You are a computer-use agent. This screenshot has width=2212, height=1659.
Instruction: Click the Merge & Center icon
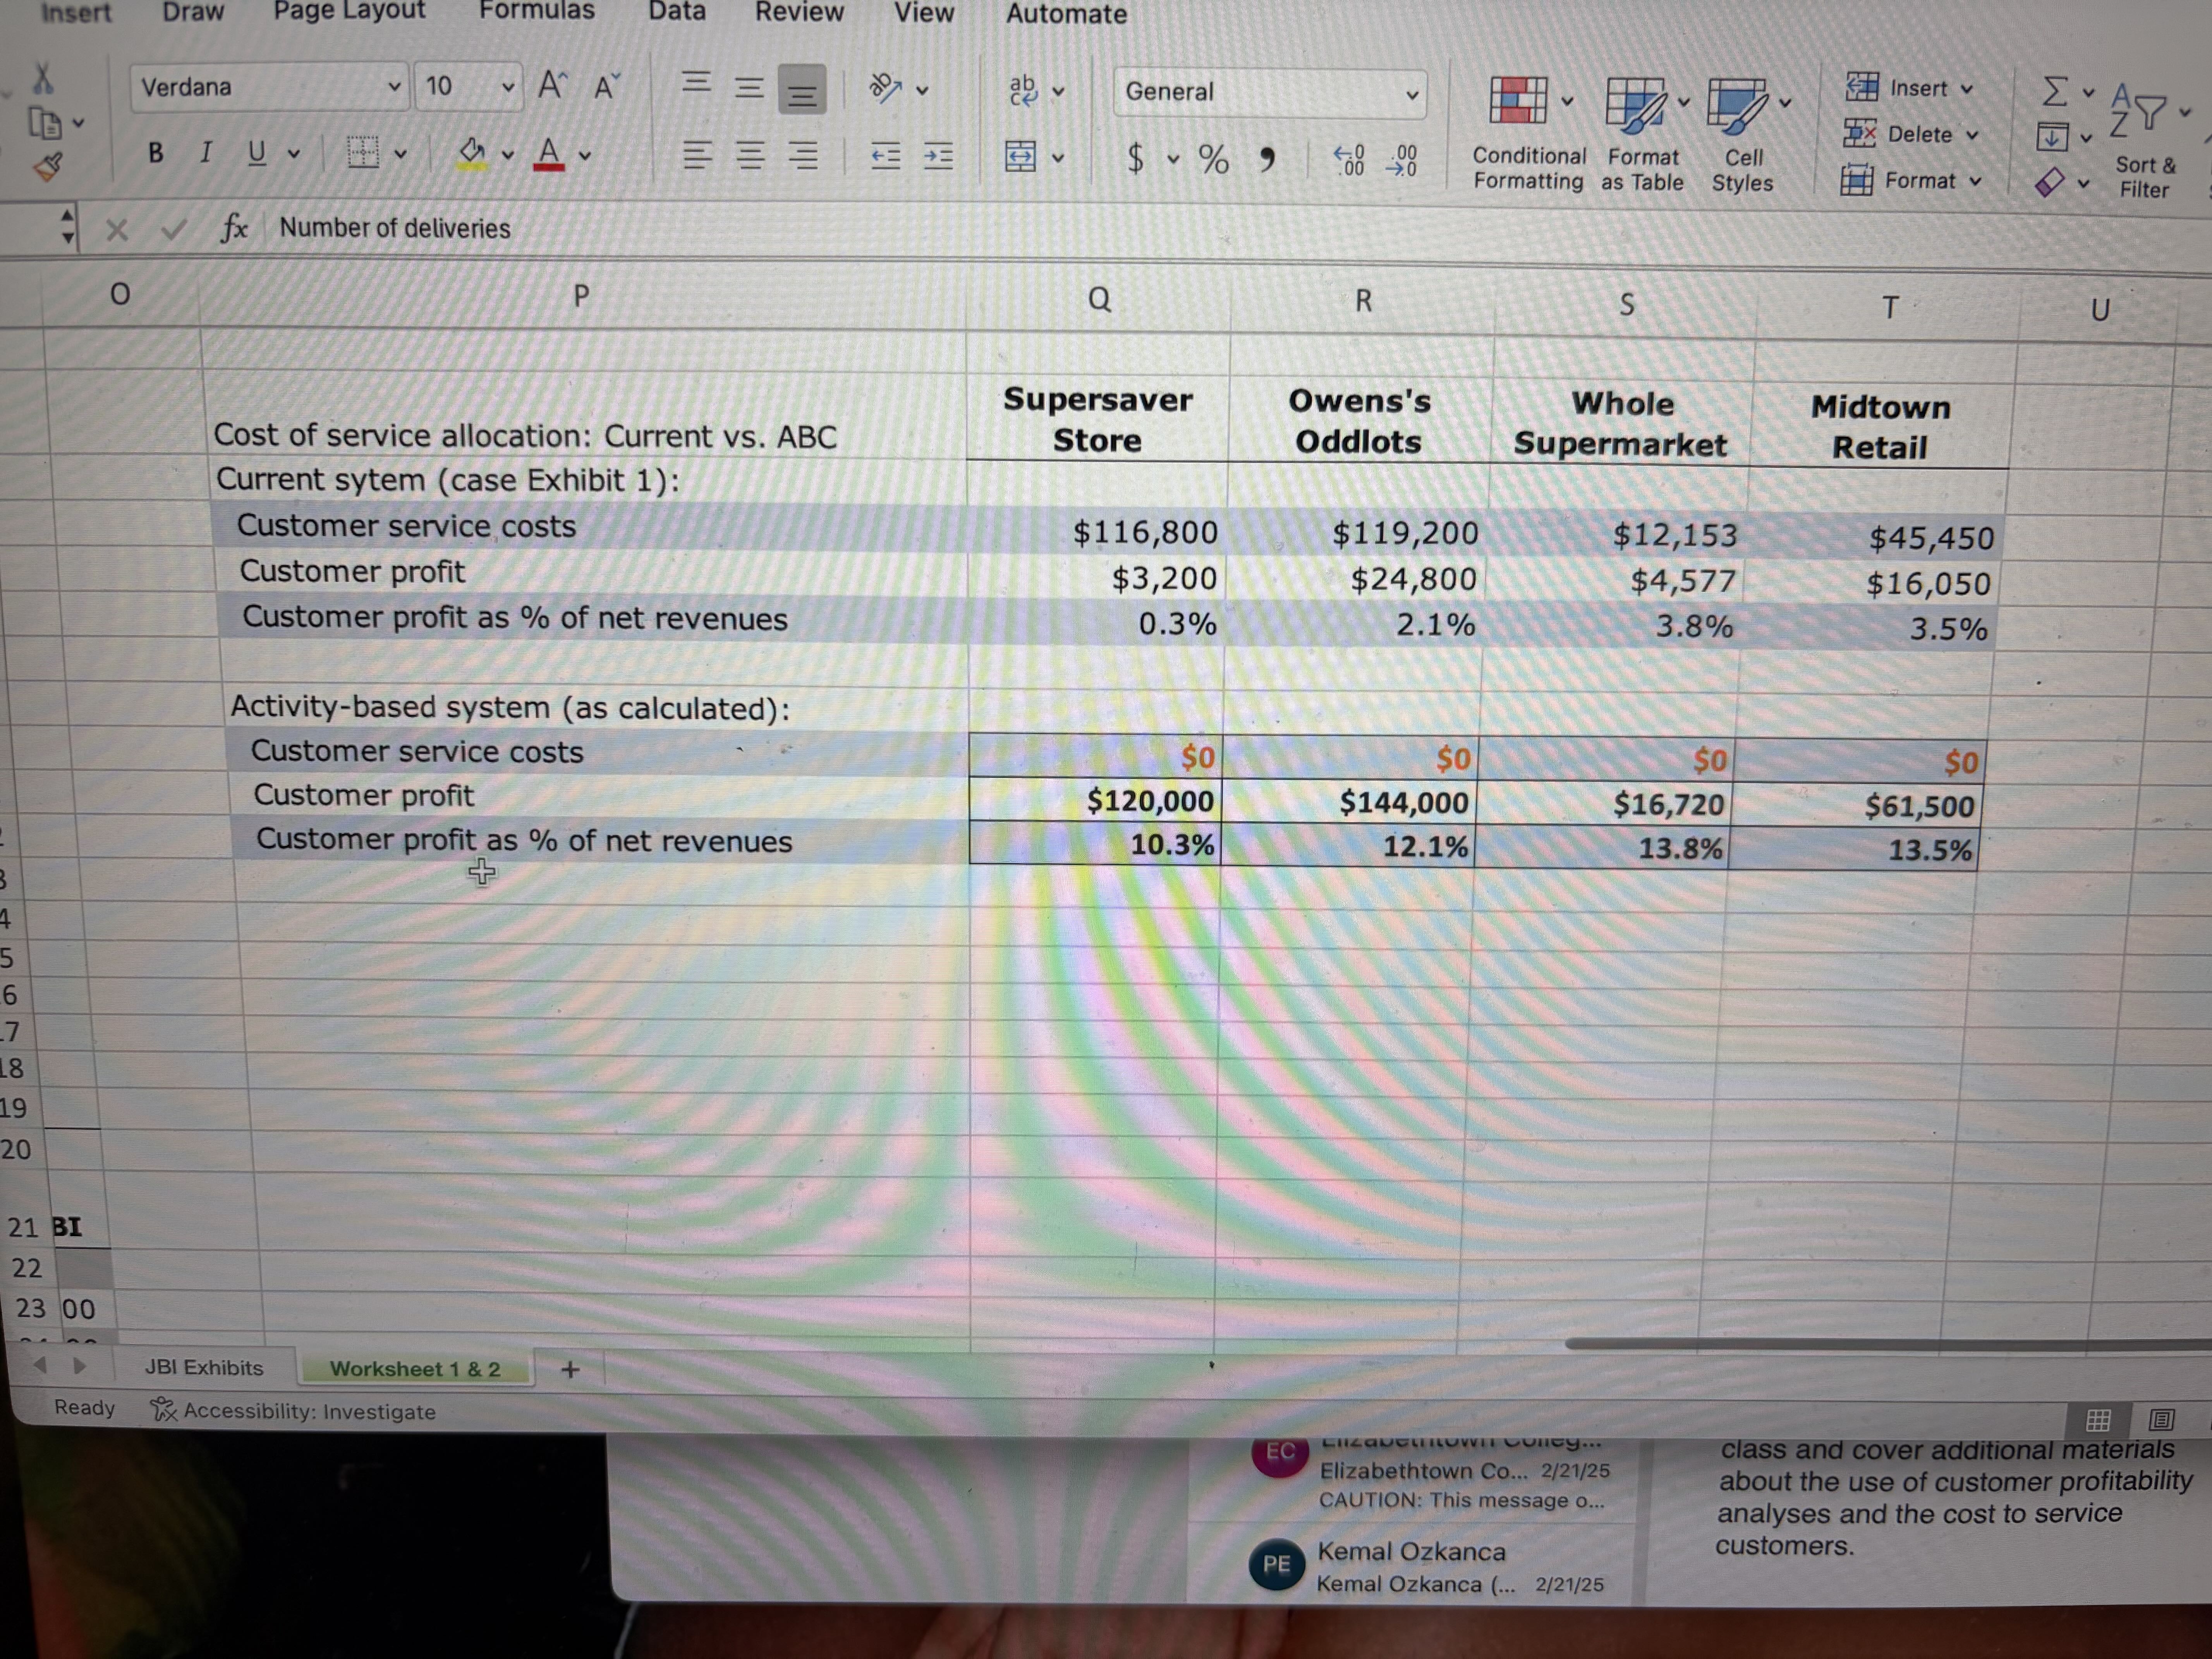(x=1020, y=157)
